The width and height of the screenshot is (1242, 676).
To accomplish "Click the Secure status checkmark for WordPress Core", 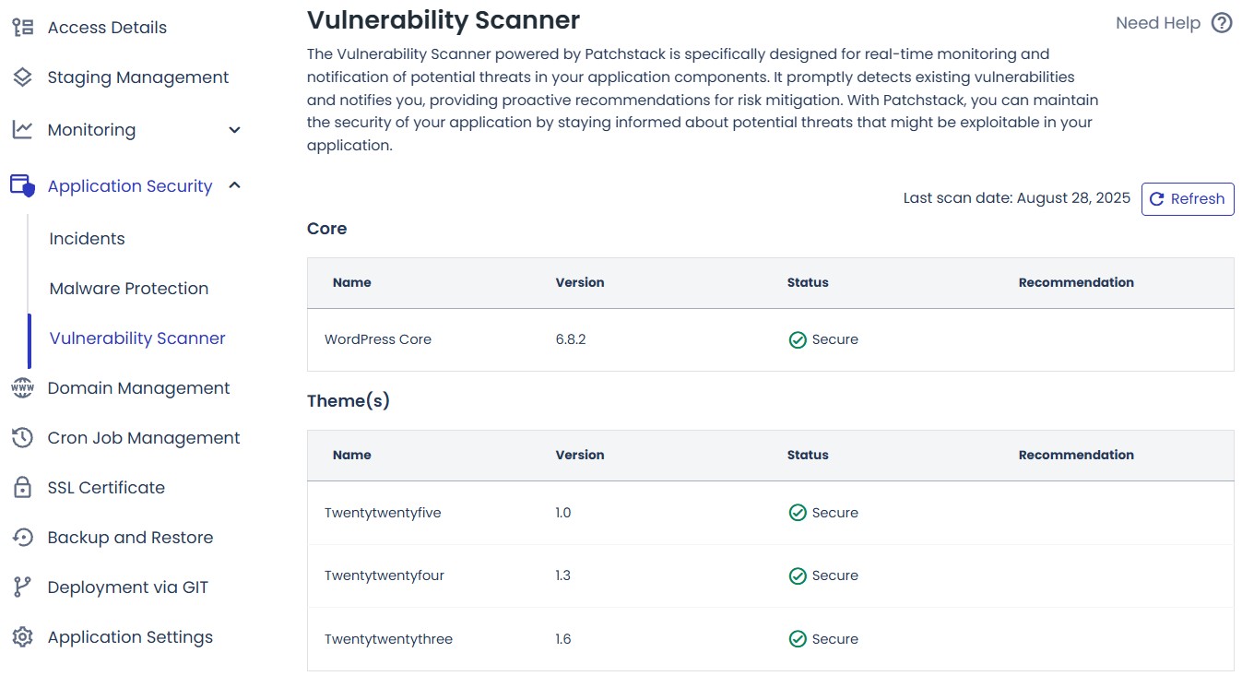I will point(798,339).
